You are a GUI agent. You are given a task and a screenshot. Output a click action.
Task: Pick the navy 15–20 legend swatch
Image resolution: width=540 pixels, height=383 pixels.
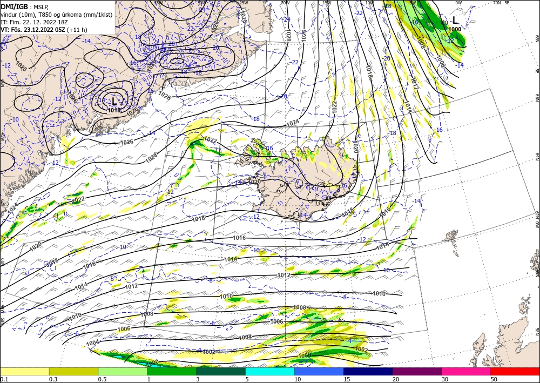368,371
